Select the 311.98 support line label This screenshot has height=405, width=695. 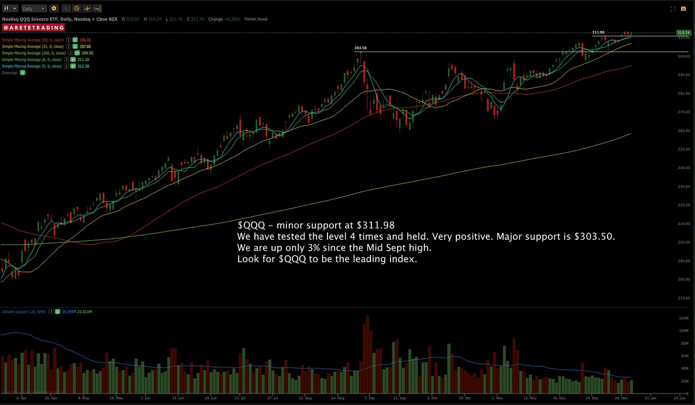click(598, 32)
